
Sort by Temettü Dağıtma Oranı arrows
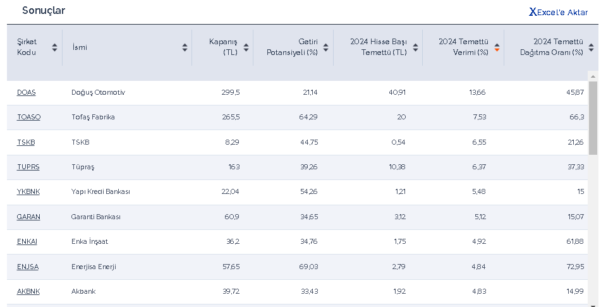click(x=591, y=47)
